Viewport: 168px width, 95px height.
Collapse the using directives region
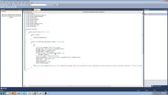pos(26,14)
